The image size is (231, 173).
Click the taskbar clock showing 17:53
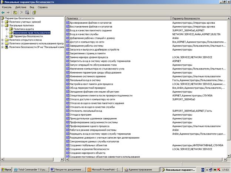[x=225, y=170]
